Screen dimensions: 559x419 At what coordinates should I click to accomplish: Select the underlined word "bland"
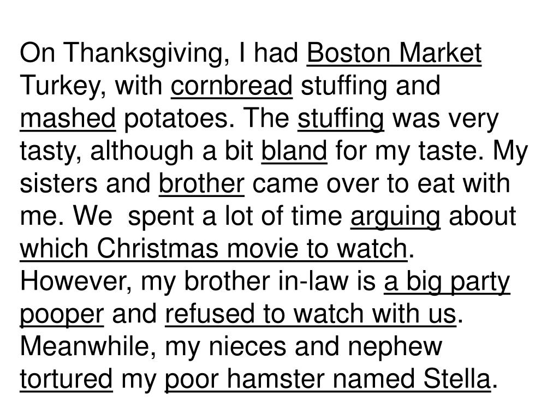point(294,152)
